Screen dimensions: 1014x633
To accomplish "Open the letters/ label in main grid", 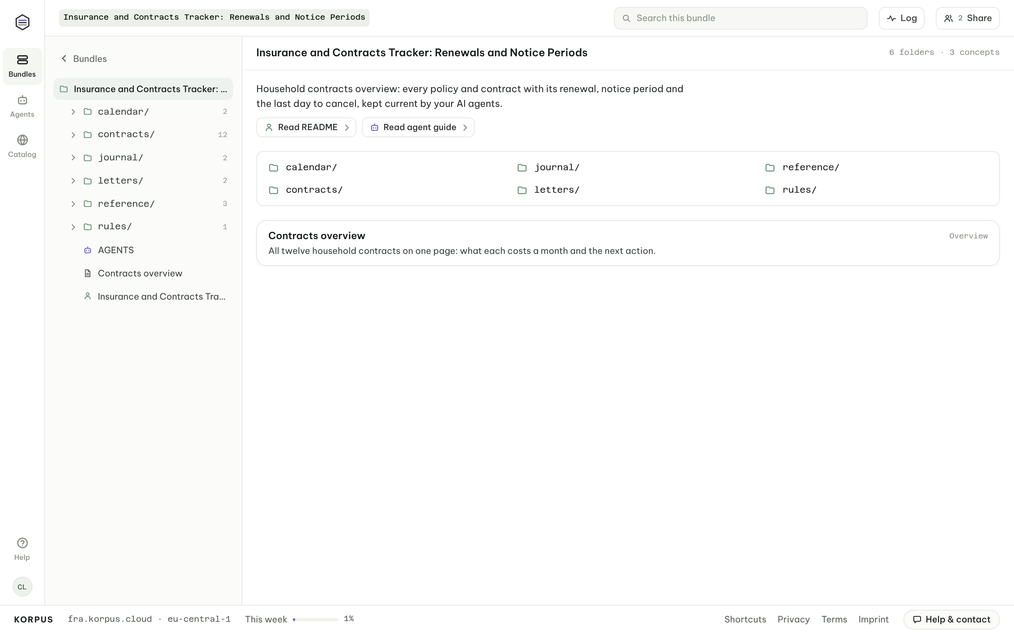I will click(x=557, y=190).
